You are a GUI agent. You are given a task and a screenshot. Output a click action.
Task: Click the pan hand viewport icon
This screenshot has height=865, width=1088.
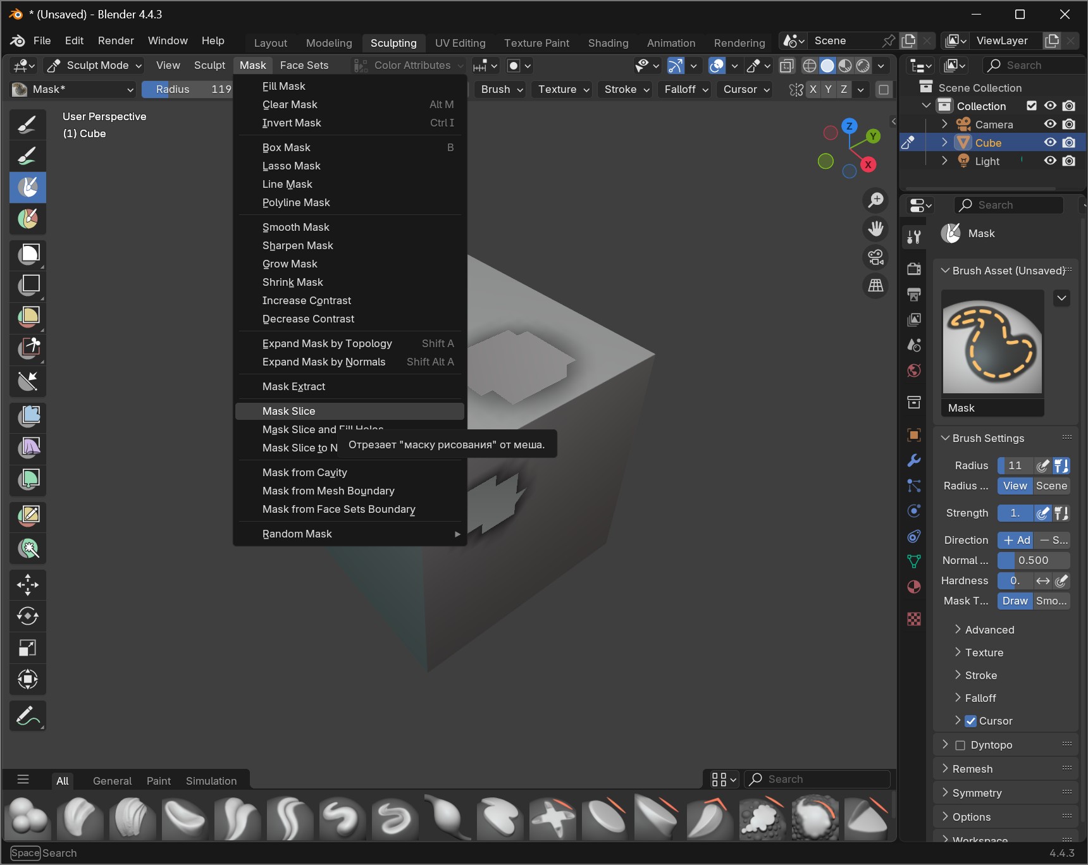[875, 229]
